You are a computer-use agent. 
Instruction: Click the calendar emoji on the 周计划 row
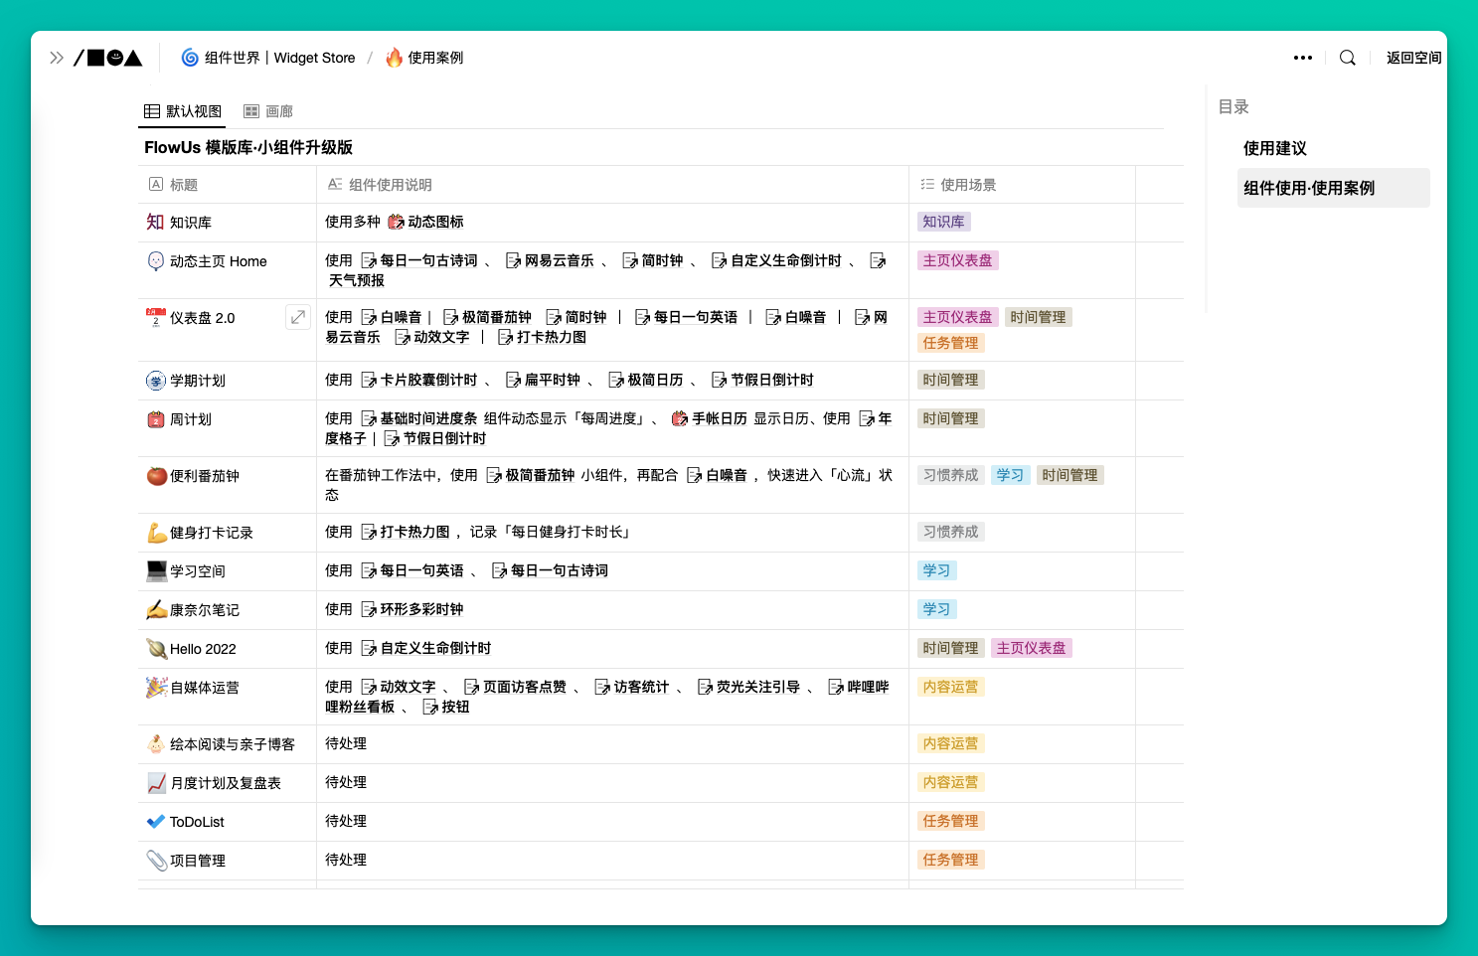tap(155, 419)
